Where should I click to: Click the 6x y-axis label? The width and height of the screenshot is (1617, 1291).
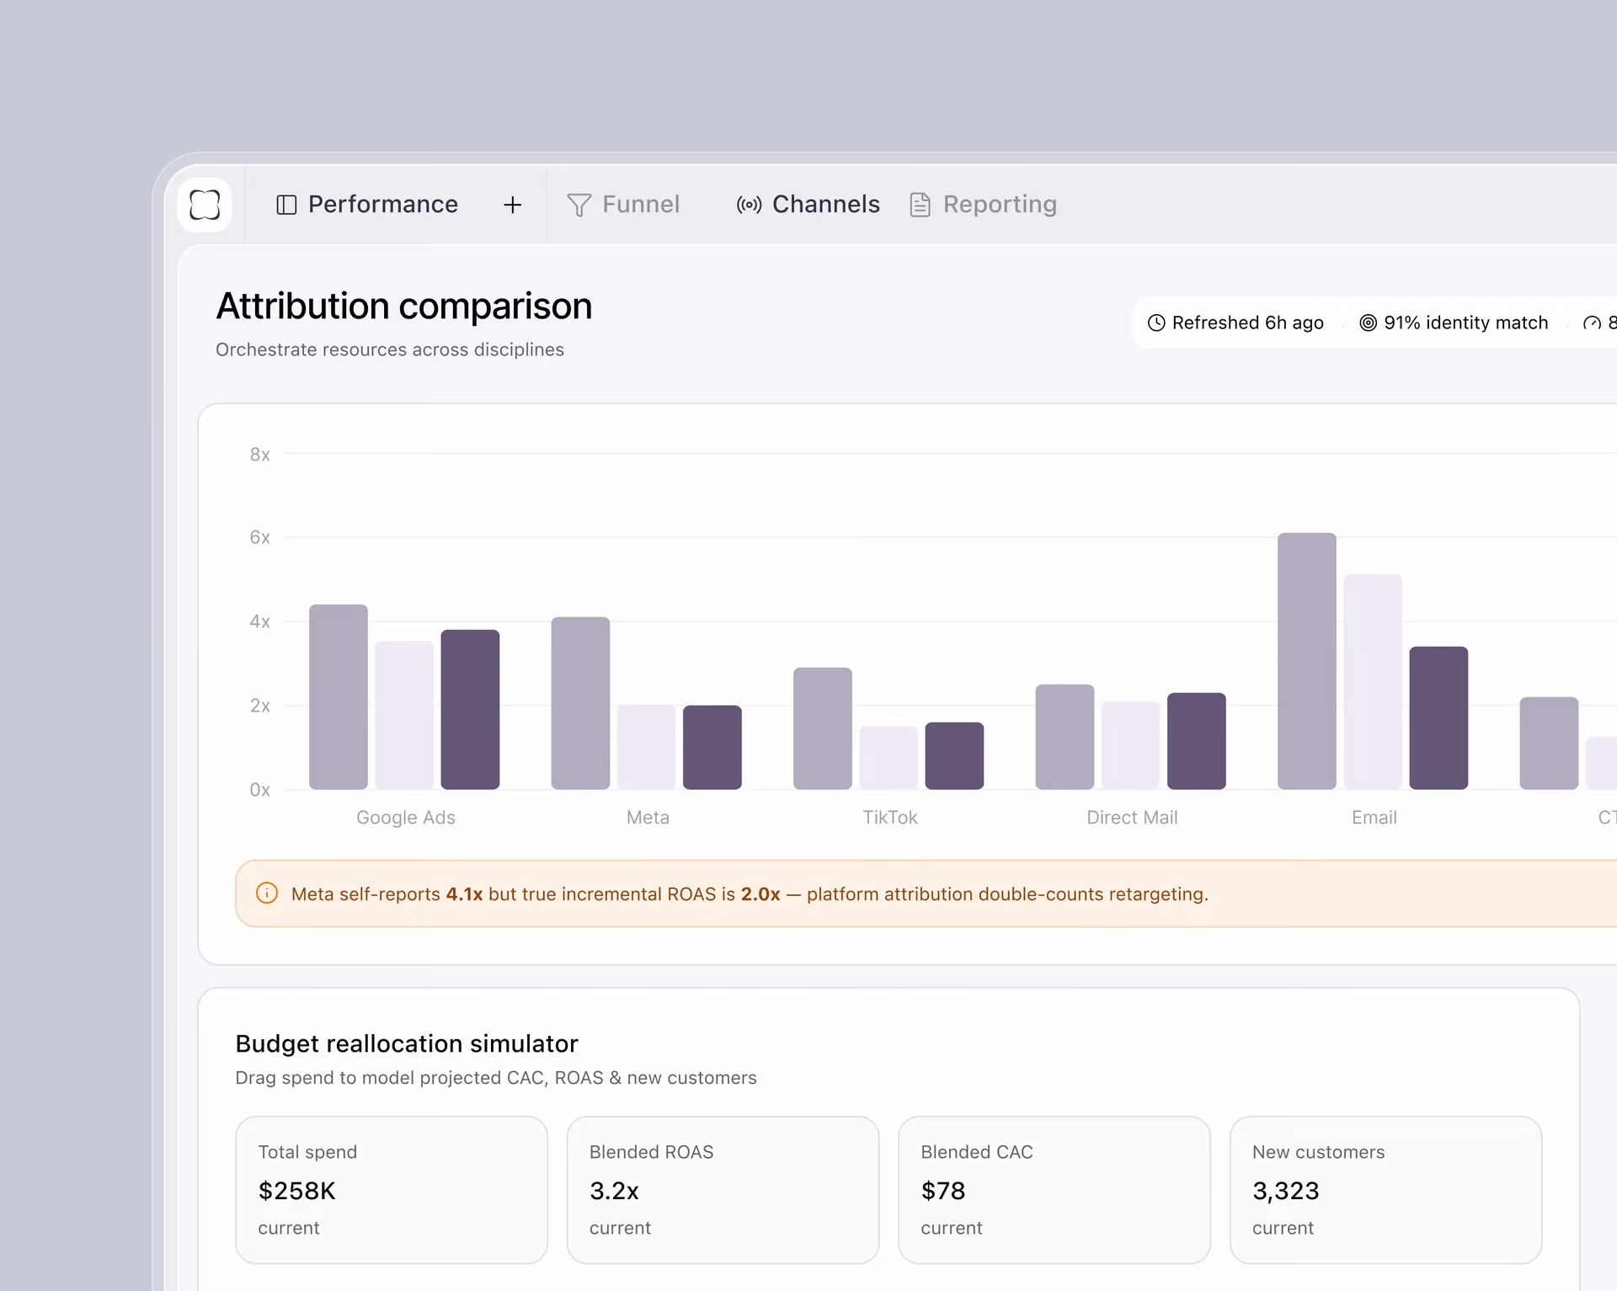(x=259, y=537)
